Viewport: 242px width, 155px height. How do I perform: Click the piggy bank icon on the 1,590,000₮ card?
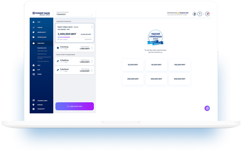point(58,48)
